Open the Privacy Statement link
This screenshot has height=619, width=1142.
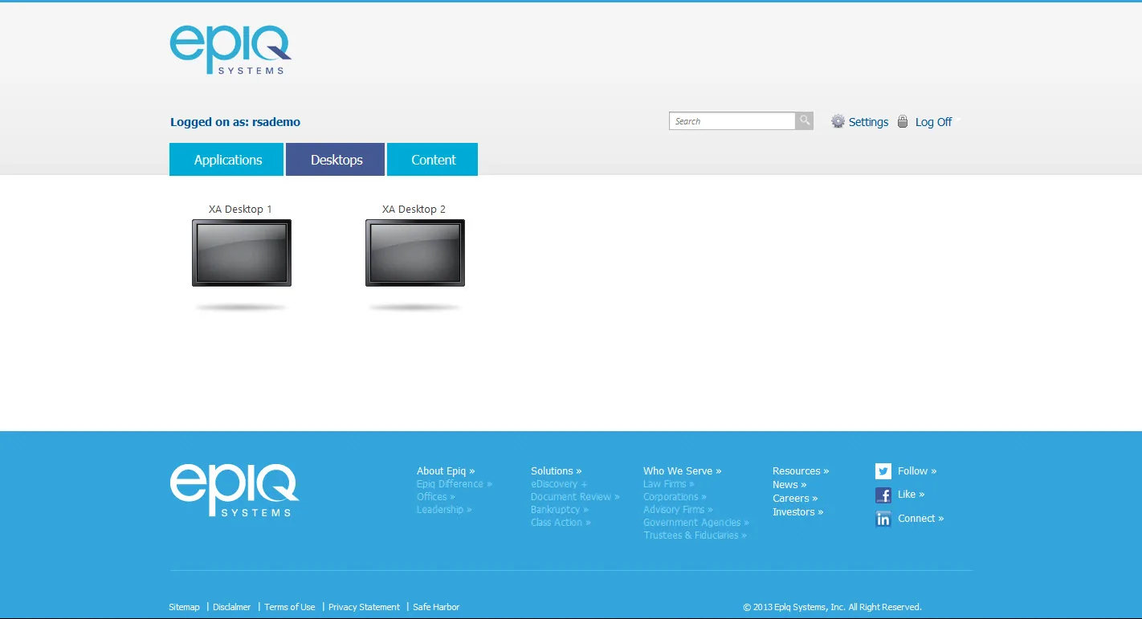tap(364, 607)
